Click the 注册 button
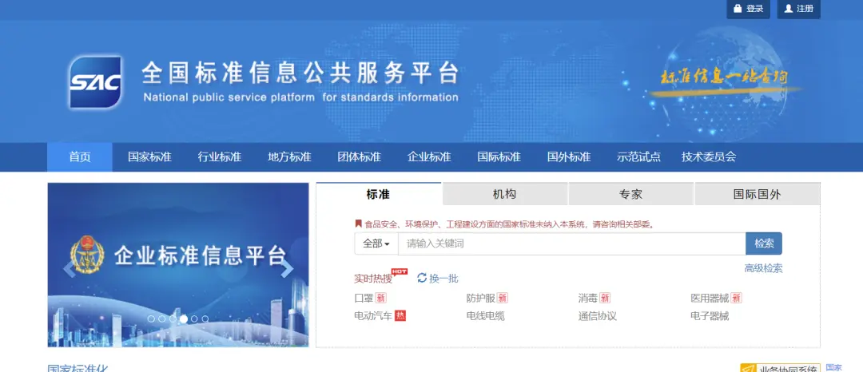The image size is (863, 372). [x=798, y=9]
